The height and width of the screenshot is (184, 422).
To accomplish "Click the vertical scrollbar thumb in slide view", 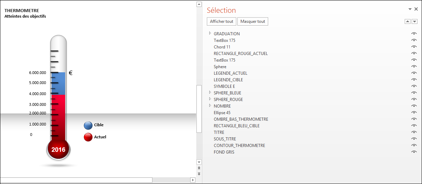I will point(199,109).
